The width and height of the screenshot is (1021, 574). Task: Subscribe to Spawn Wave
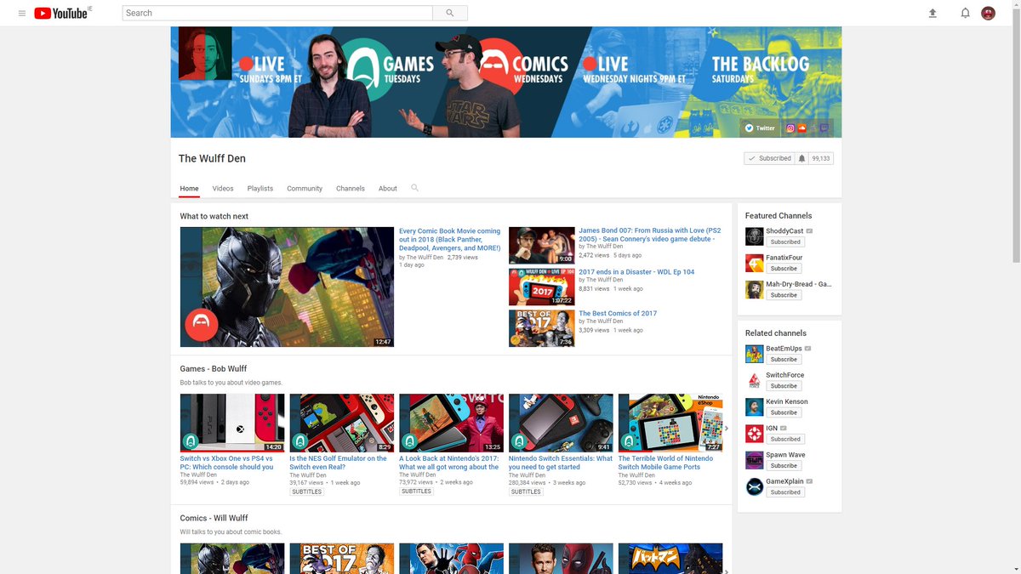(784, 466)
